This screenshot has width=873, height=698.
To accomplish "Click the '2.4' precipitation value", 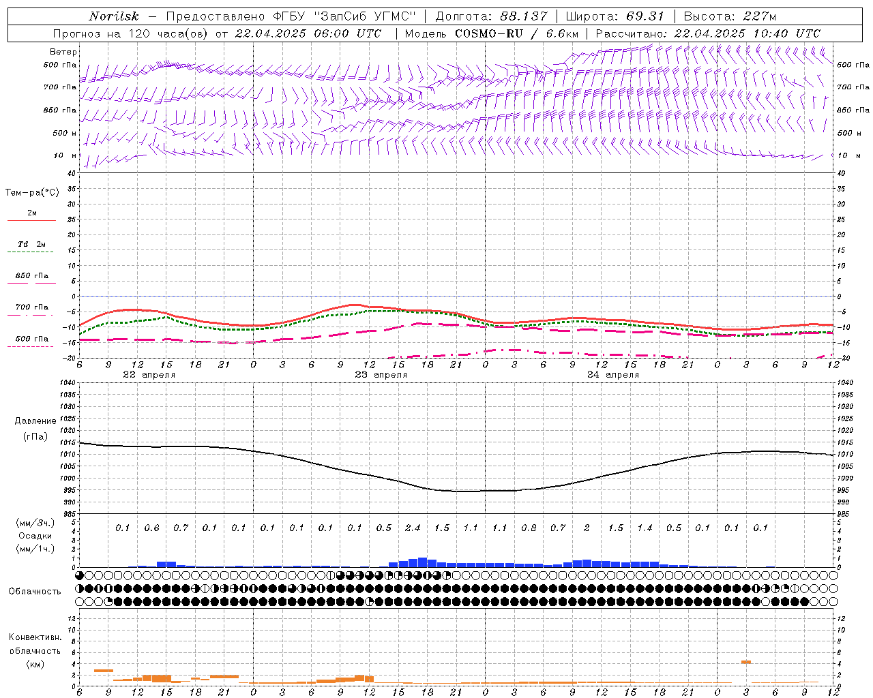I will point(413,528).
